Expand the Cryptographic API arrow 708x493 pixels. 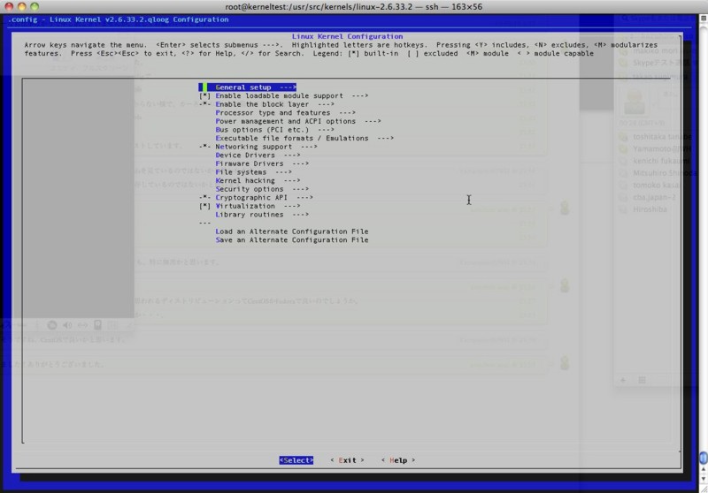pos(304,197)
